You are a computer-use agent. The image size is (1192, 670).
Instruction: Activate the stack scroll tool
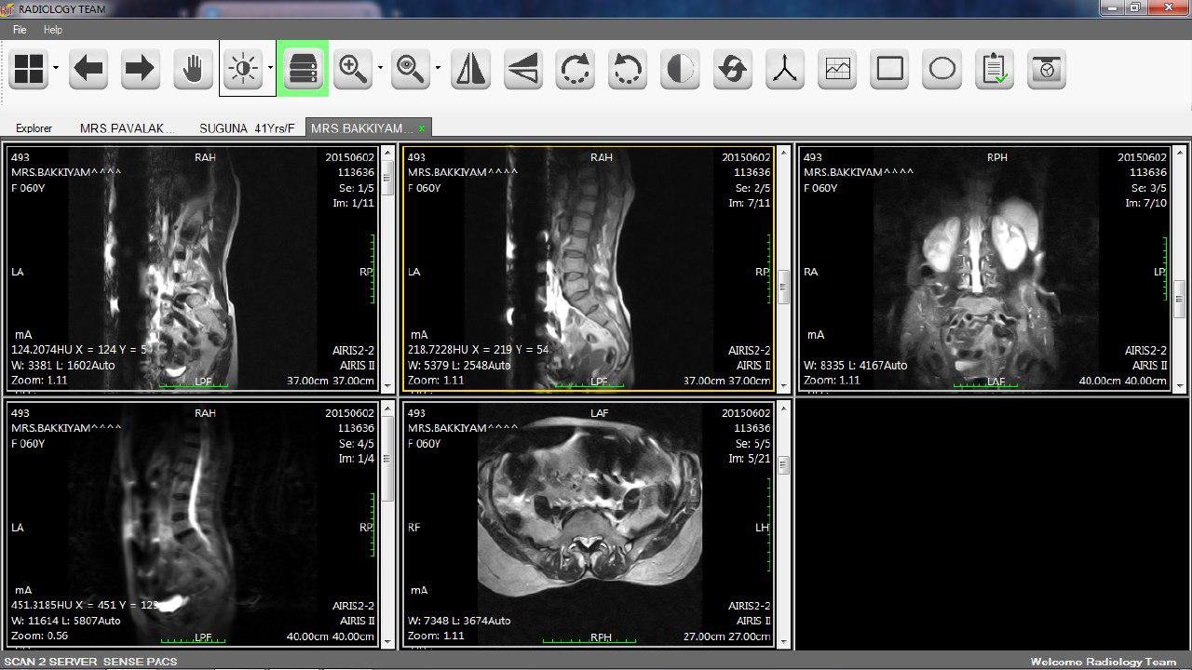[x=303, y=69]
